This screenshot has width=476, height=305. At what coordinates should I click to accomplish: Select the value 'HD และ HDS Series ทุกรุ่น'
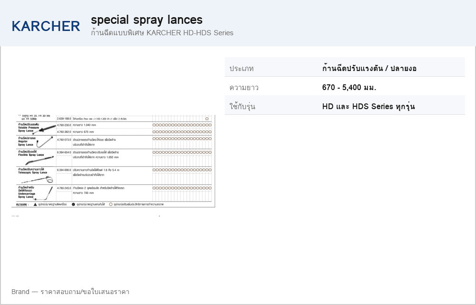[368, 106]
